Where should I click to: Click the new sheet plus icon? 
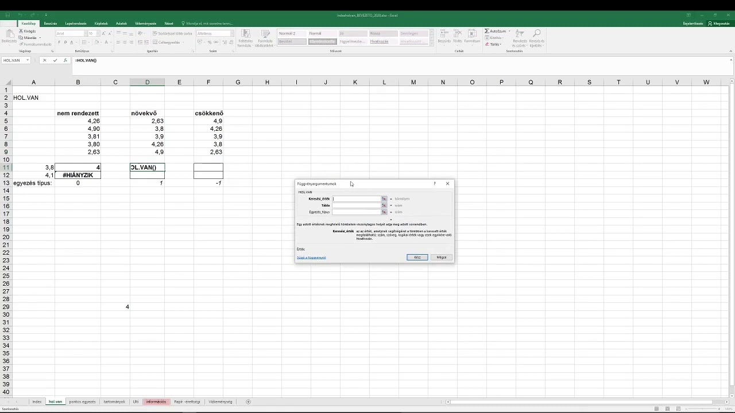[248, 402]
